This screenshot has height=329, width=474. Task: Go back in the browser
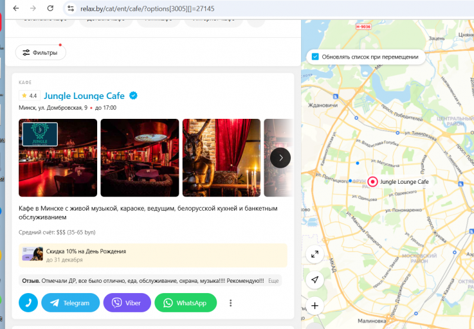click(x=15, y=8)
